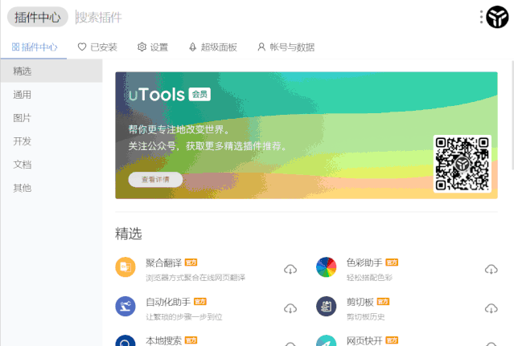514x346 pixels.
Task: Go to the 超级面板 tab
Action: coord(212,47)
